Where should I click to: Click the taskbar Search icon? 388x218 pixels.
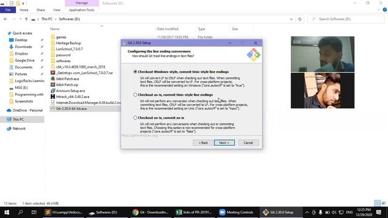click(x=21, y=213)
